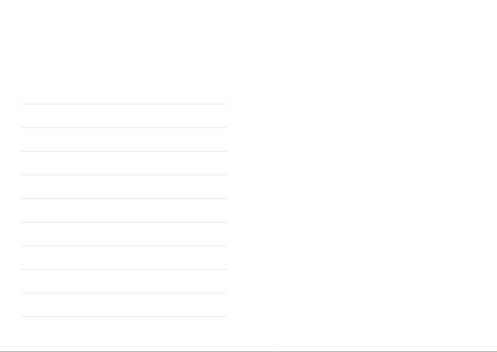Click the topmost horizontal divider line
497x352 pixels.
[124, 104]
